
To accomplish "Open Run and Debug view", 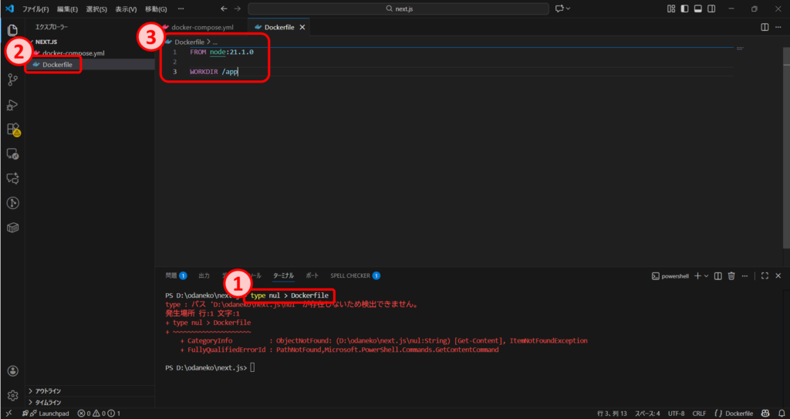I will pyautogui.click(x=12, y=105).
